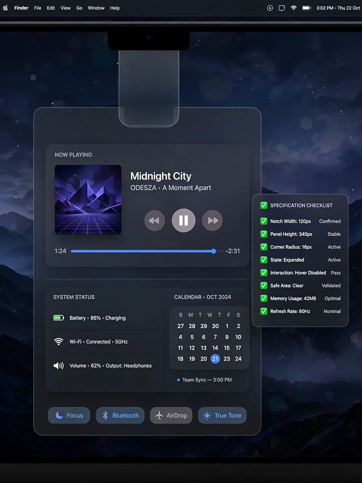This screenshot has height=483, width=362.
Task: Open the Edit menu
Action: [51, 8]
